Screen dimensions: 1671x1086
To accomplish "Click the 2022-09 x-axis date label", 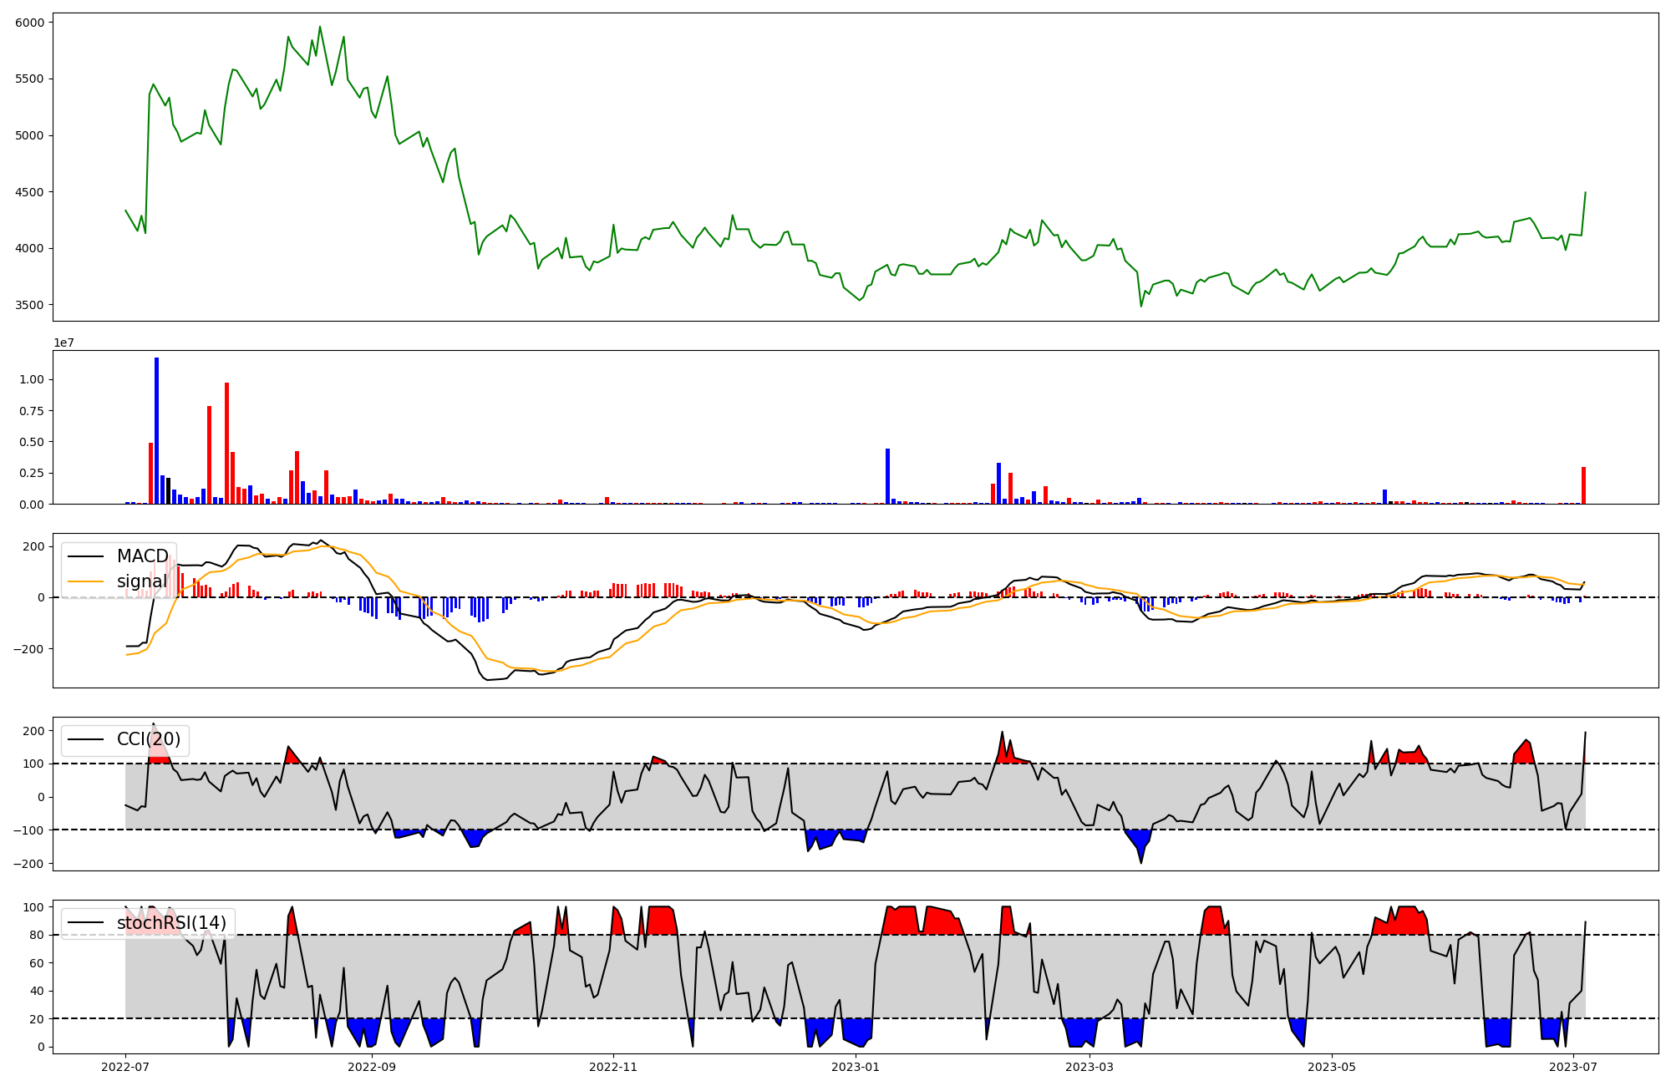I will 371,1067.
